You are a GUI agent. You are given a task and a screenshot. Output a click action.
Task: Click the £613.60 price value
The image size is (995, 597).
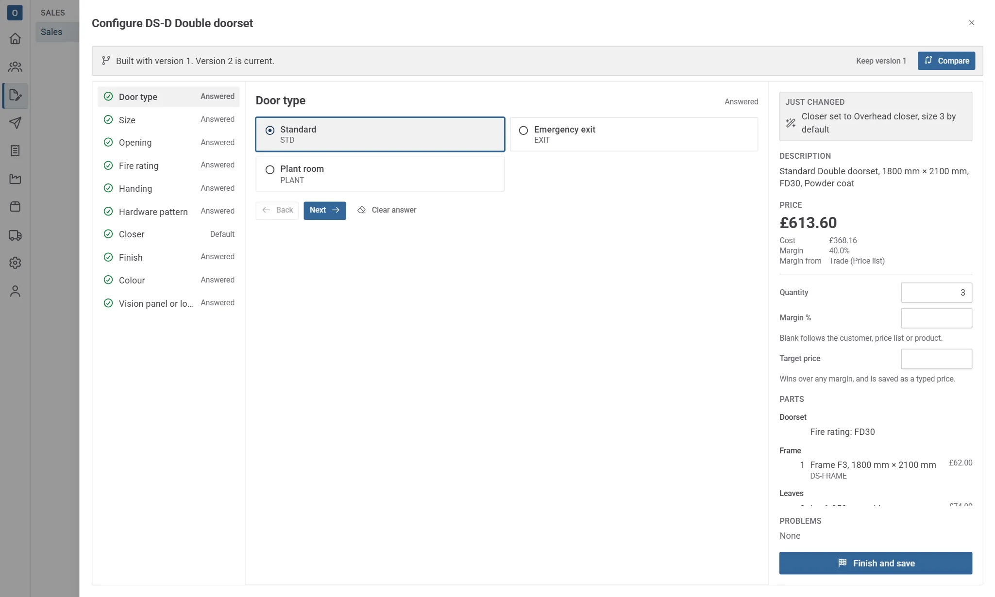808,223
